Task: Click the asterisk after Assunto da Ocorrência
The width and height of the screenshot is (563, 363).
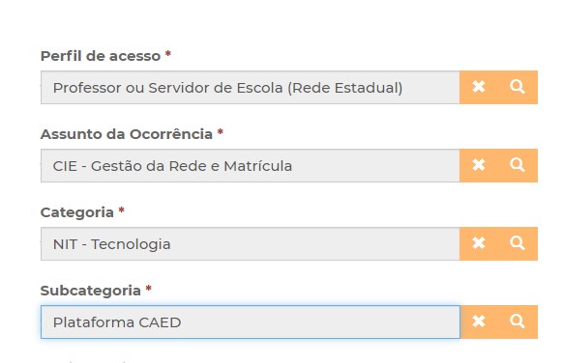Action: 221,132
